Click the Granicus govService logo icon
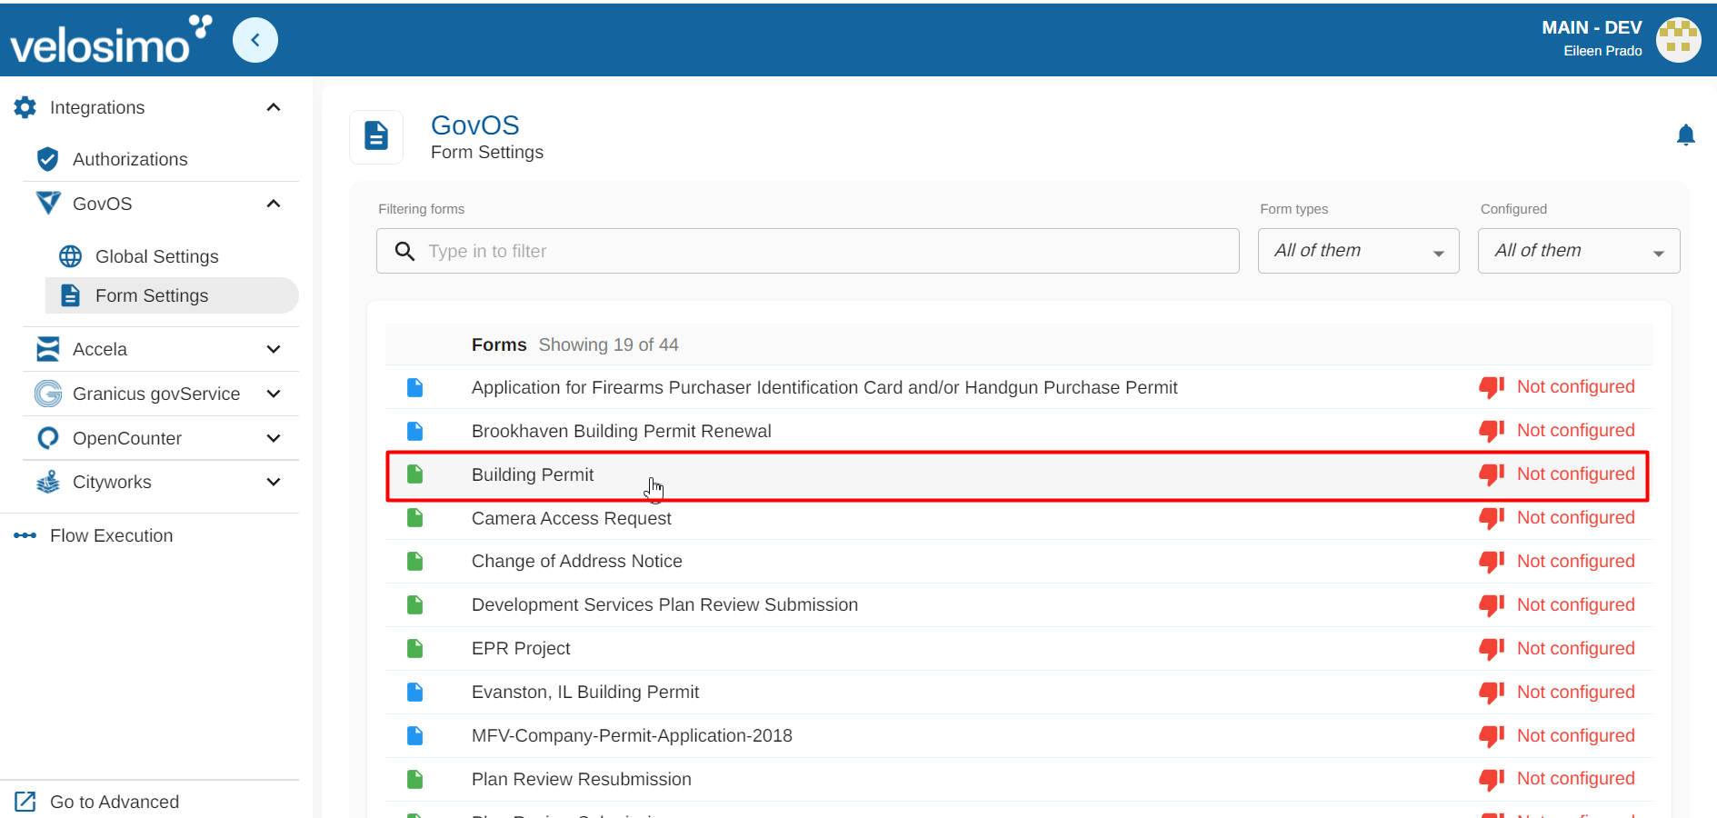This screenshot has width=1717, height=818. click(48, 394)
